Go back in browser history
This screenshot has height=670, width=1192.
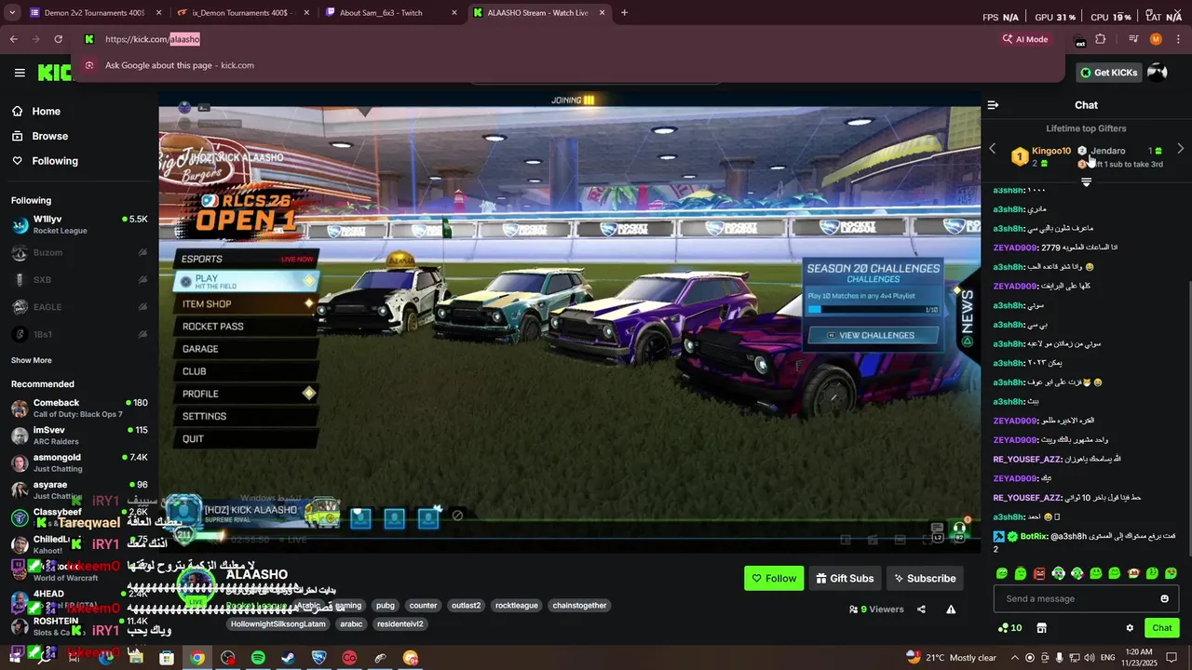(x=13, y=39)
